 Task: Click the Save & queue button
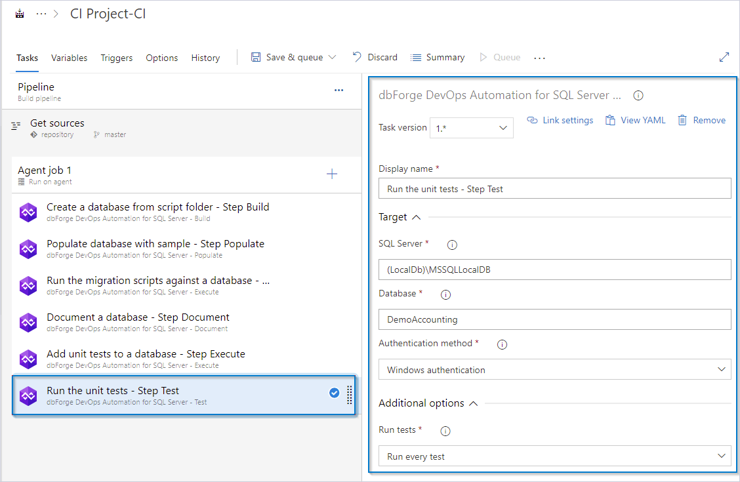coord(287,57)
